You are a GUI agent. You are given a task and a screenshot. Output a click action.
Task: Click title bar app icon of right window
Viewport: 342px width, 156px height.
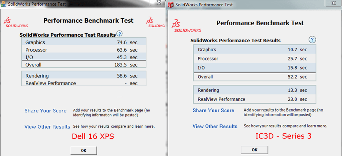coord(171,5)
